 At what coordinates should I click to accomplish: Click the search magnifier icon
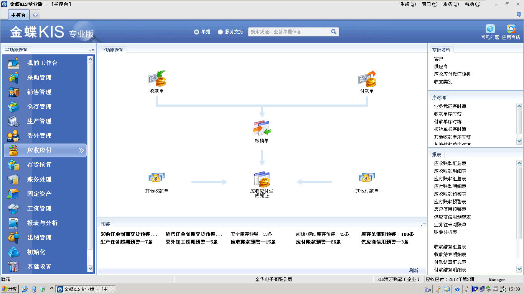334,32
